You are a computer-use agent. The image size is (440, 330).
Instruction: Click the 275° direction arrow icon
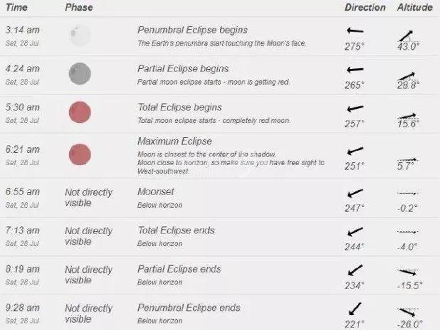click(355, 31)
